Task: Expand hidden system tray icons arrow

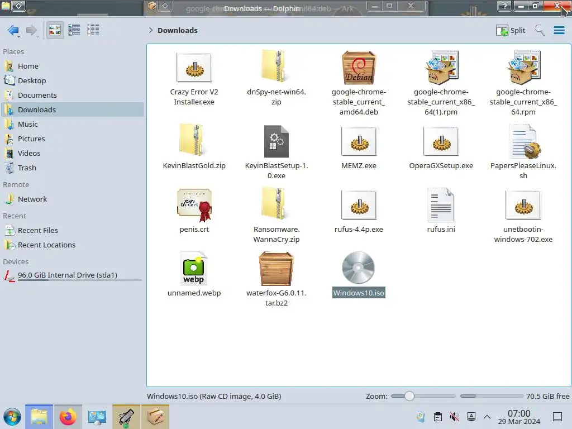Action: click(x=487, y=417)
